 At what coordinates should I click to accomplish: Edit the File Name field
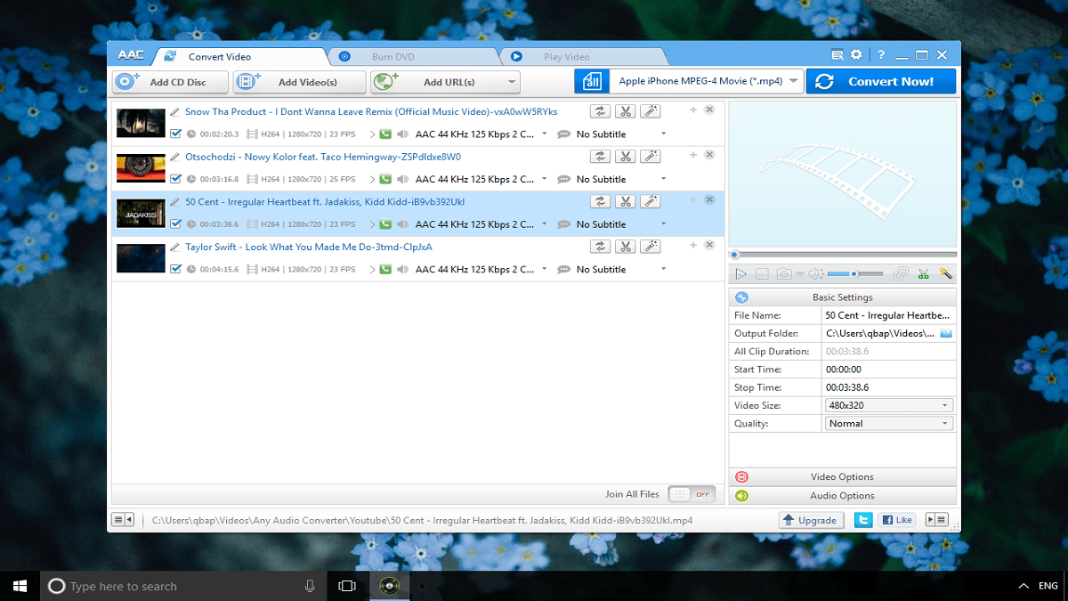tap(889, 315)
